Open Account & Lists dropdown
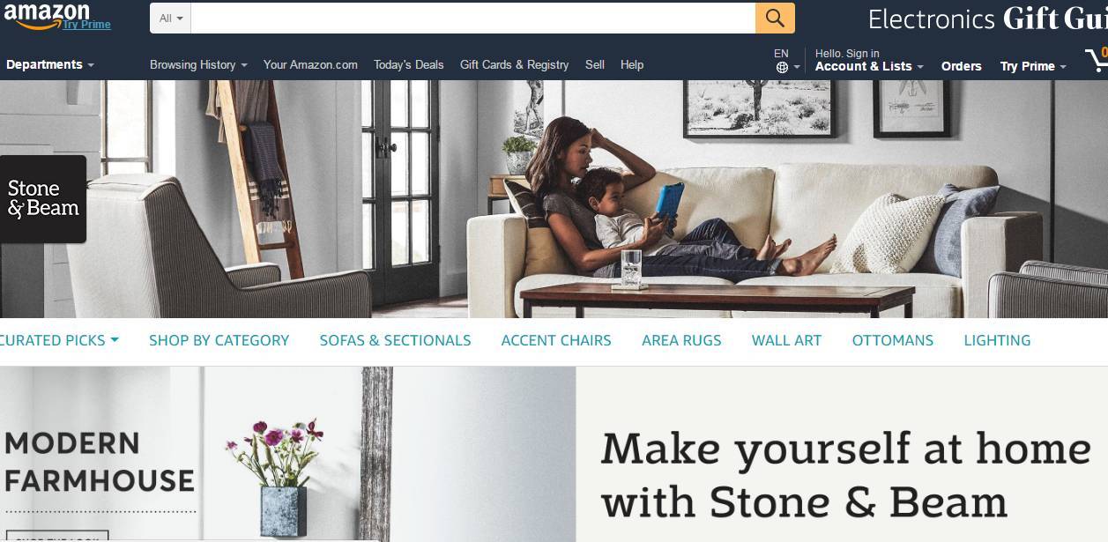This screenshot has height=542, width=1108. click(869, 66)
